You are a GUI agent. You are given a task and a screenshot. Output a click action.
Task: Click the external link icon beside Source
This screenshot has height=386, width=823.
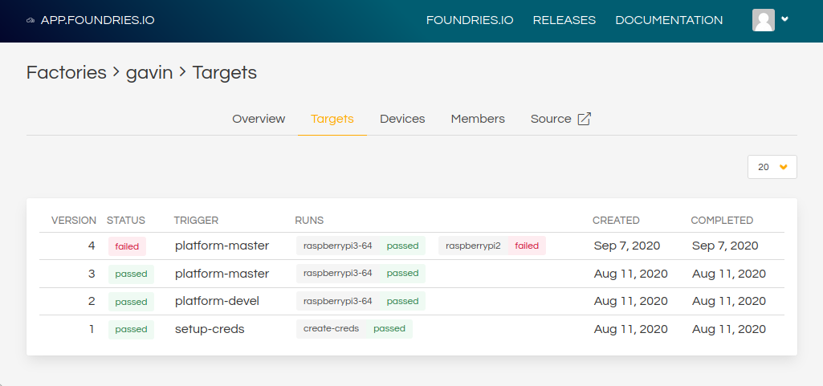click(x=585, y=119)
